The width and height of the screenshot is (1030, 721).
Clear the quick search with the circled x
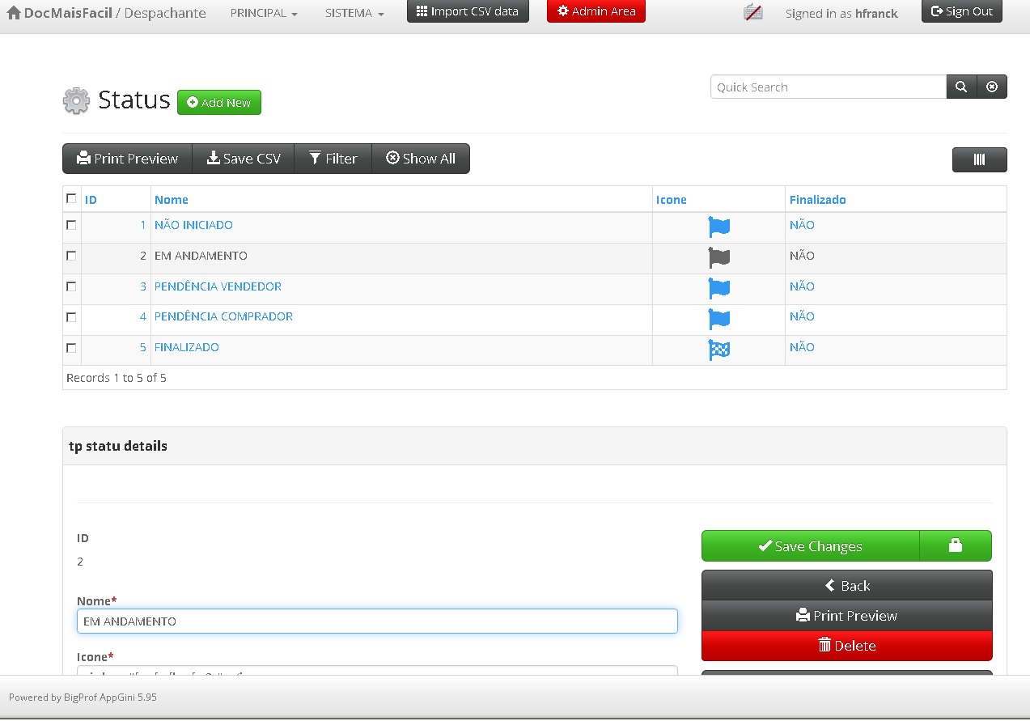(x=992, y=87)
